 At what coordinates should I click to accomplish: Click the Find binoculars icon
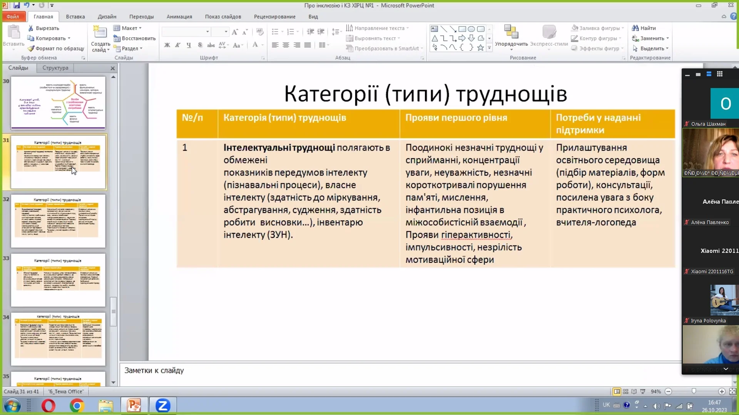[x=635, y=28]
